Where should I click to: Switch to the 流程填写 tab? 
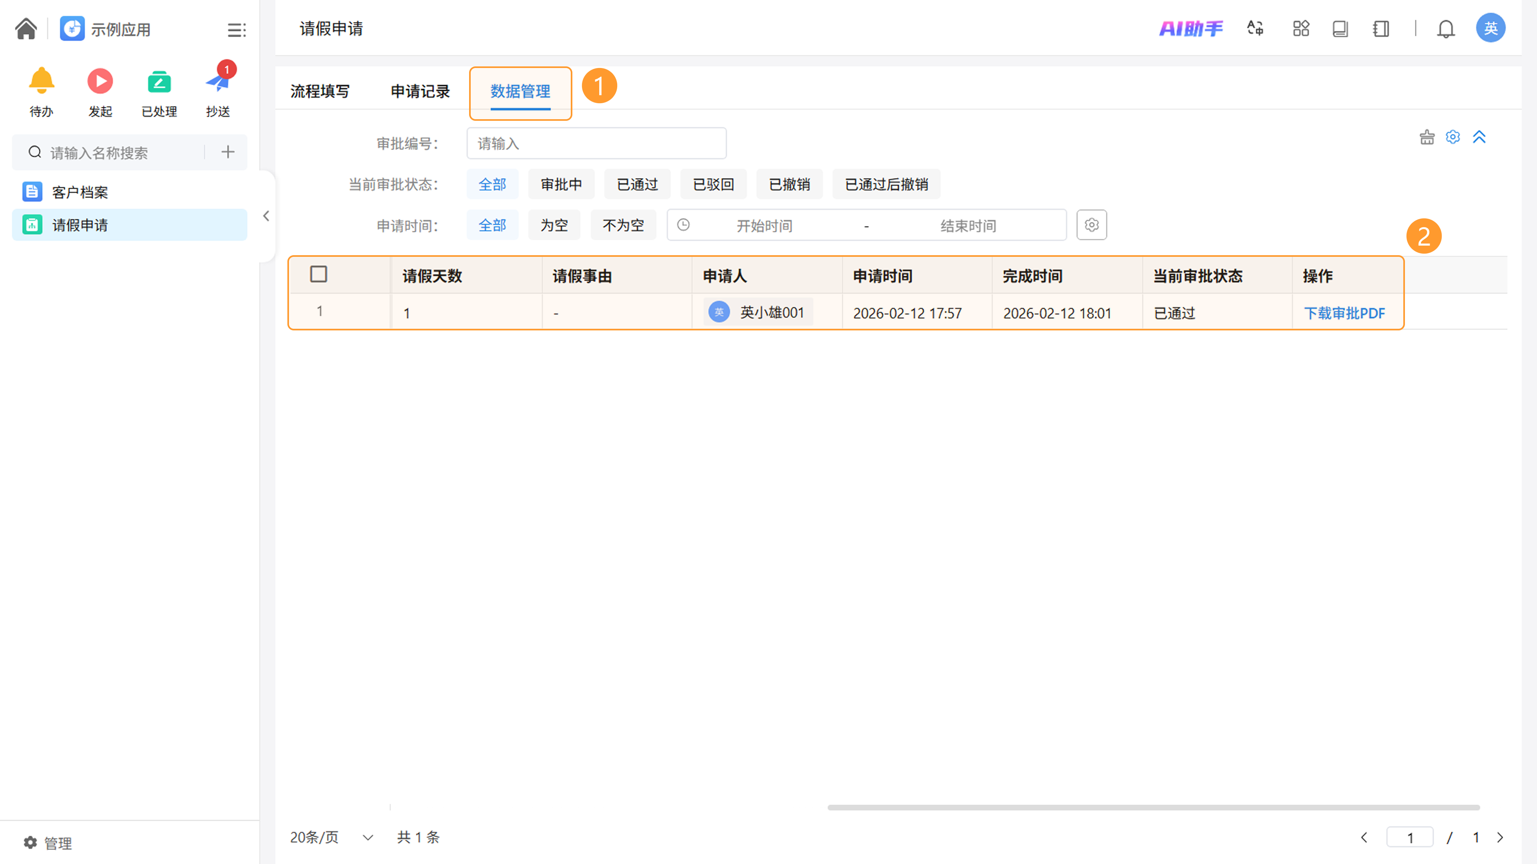click(x=320, y=91)
